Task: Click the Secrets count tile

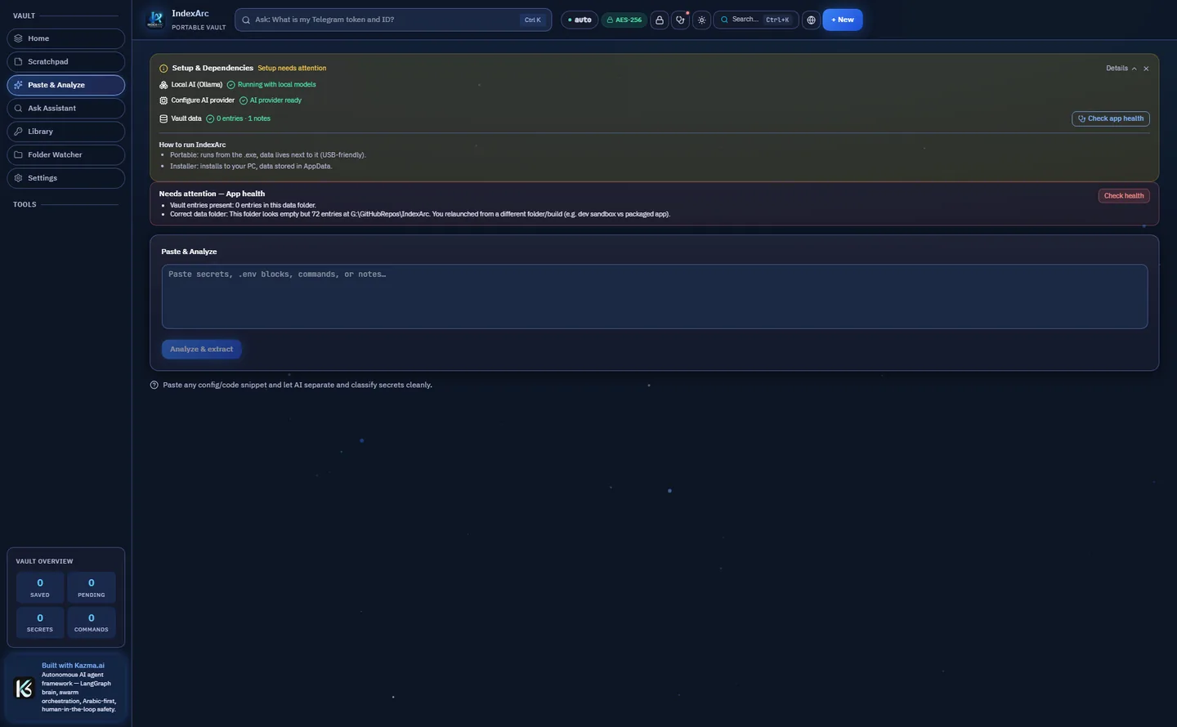Action: point(40,622)
